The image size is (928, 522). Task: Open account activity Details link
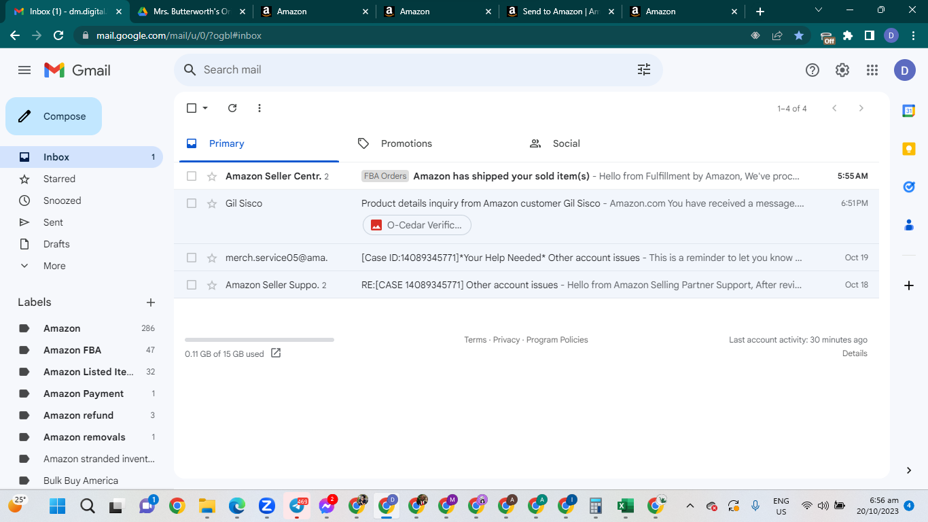855,353
